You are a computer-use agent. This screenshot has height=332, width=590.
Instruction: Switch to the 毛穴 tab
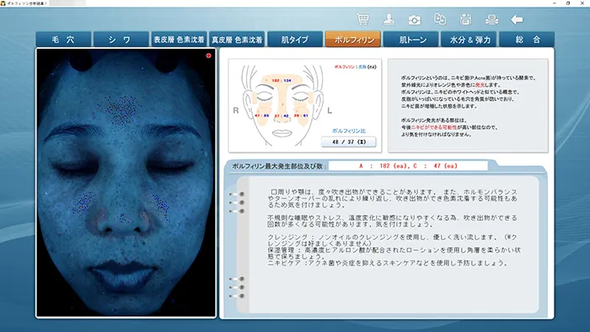(63, 40)
